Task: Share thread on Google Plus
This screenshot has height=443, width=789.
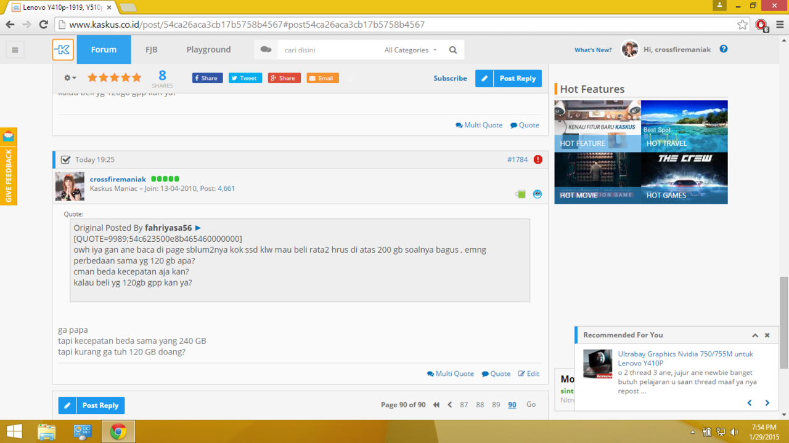Action: point(284,78)
